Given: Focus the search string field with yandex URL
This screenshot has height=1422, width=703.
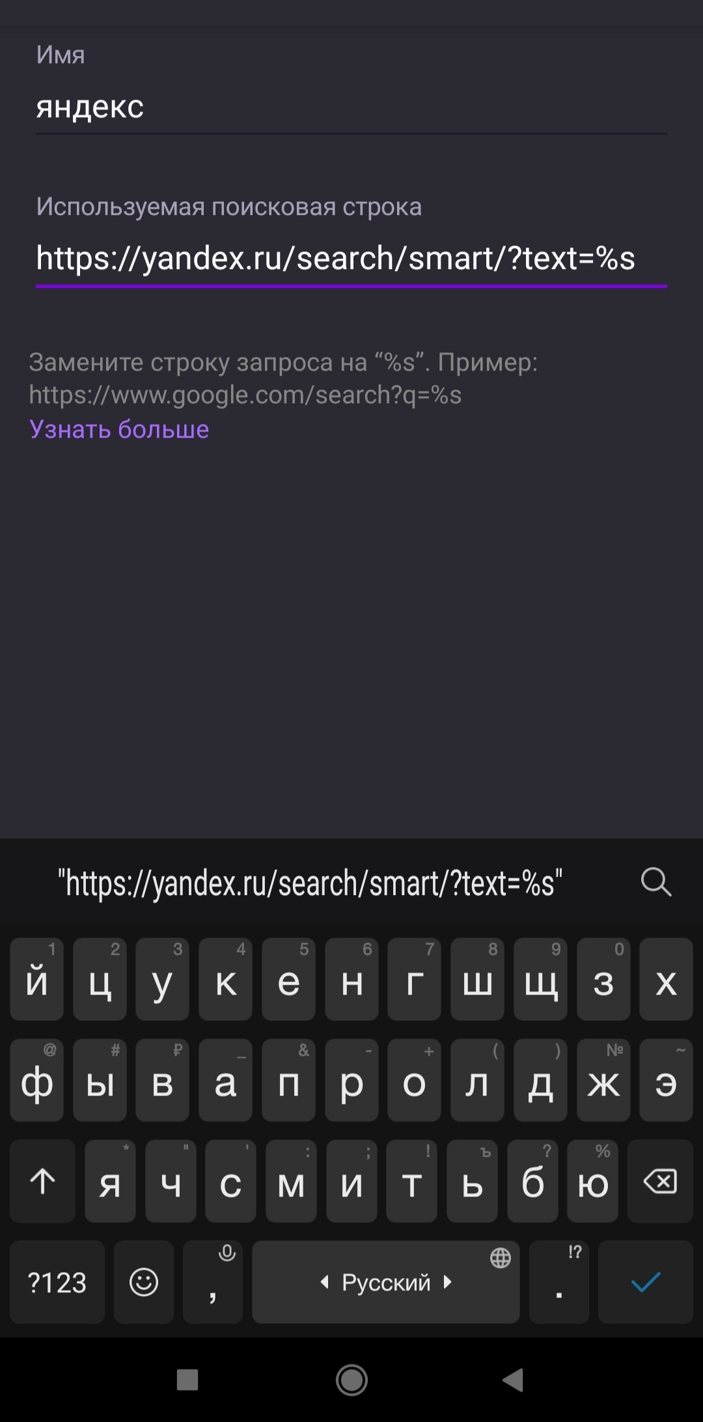Looking at the screenshot, I should click(351, 259).
